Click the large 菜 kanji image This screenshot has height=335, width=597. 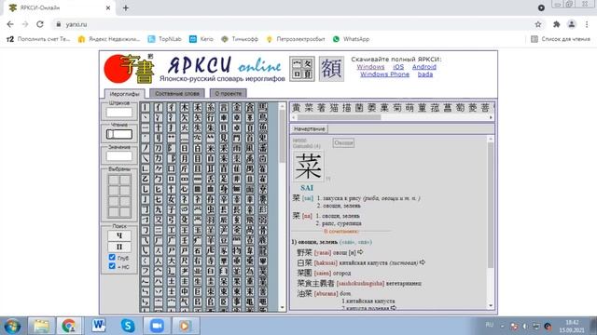(x=308, y=167)
